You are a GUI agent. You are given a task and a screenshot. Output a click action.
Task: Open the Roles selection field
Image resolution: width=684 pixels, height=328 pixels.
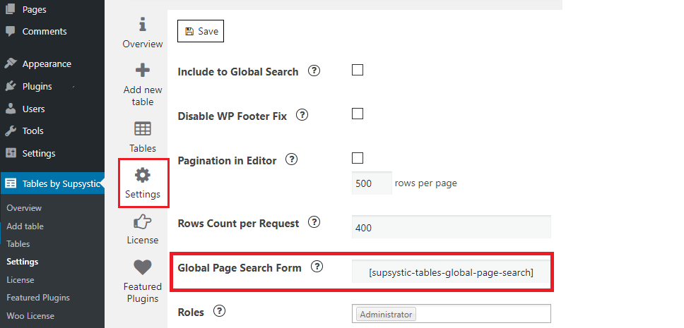tap(451, 314)
